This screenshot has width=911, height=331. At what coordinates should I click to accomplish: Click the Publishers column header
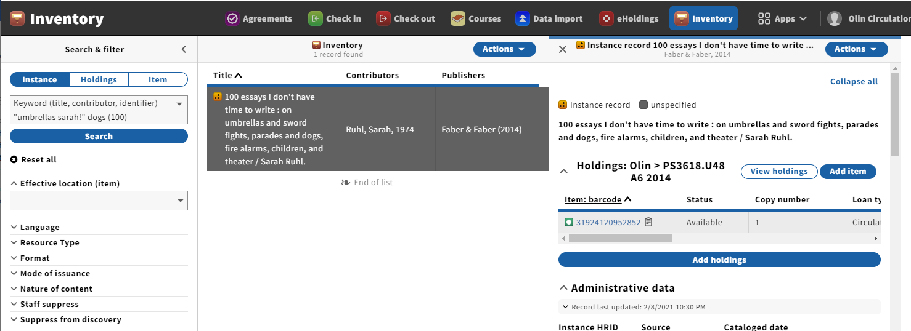(463, 75)
